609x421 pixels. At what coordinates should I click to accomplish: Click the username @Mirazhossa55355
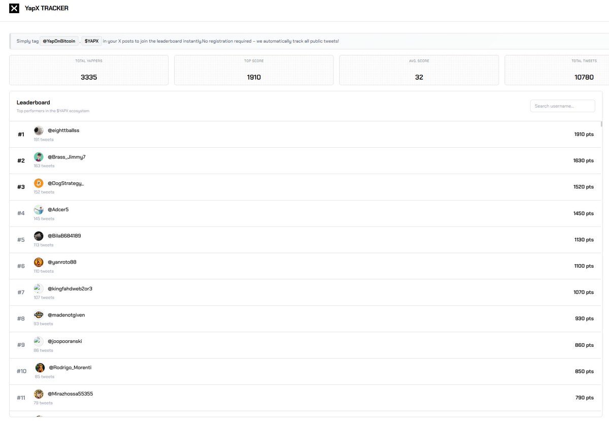(71, 394)
